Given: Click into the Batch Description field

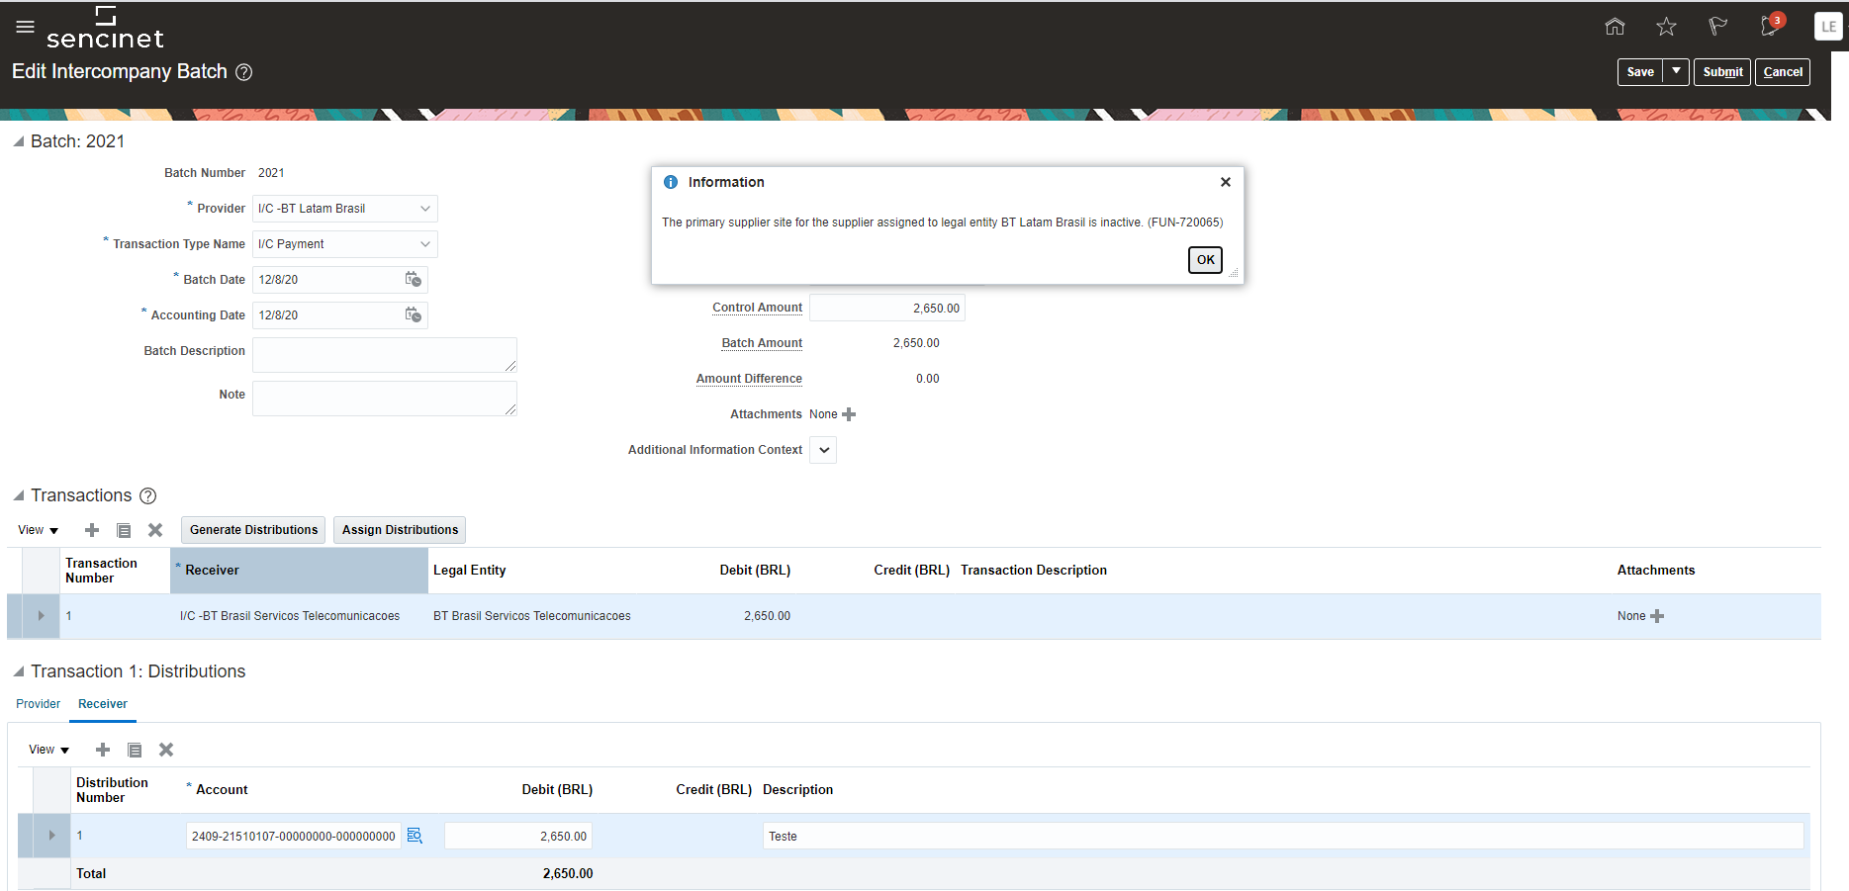Looking at the screenshot, I should (x=385, y=355).
